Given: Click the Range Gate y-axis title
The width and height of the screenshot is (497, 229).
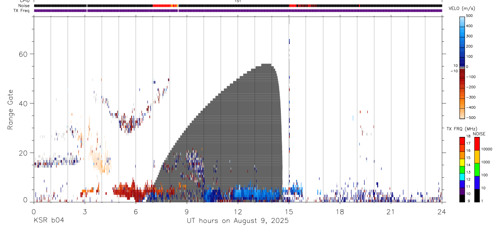Looking at the screenshot, I should [10, 110].
